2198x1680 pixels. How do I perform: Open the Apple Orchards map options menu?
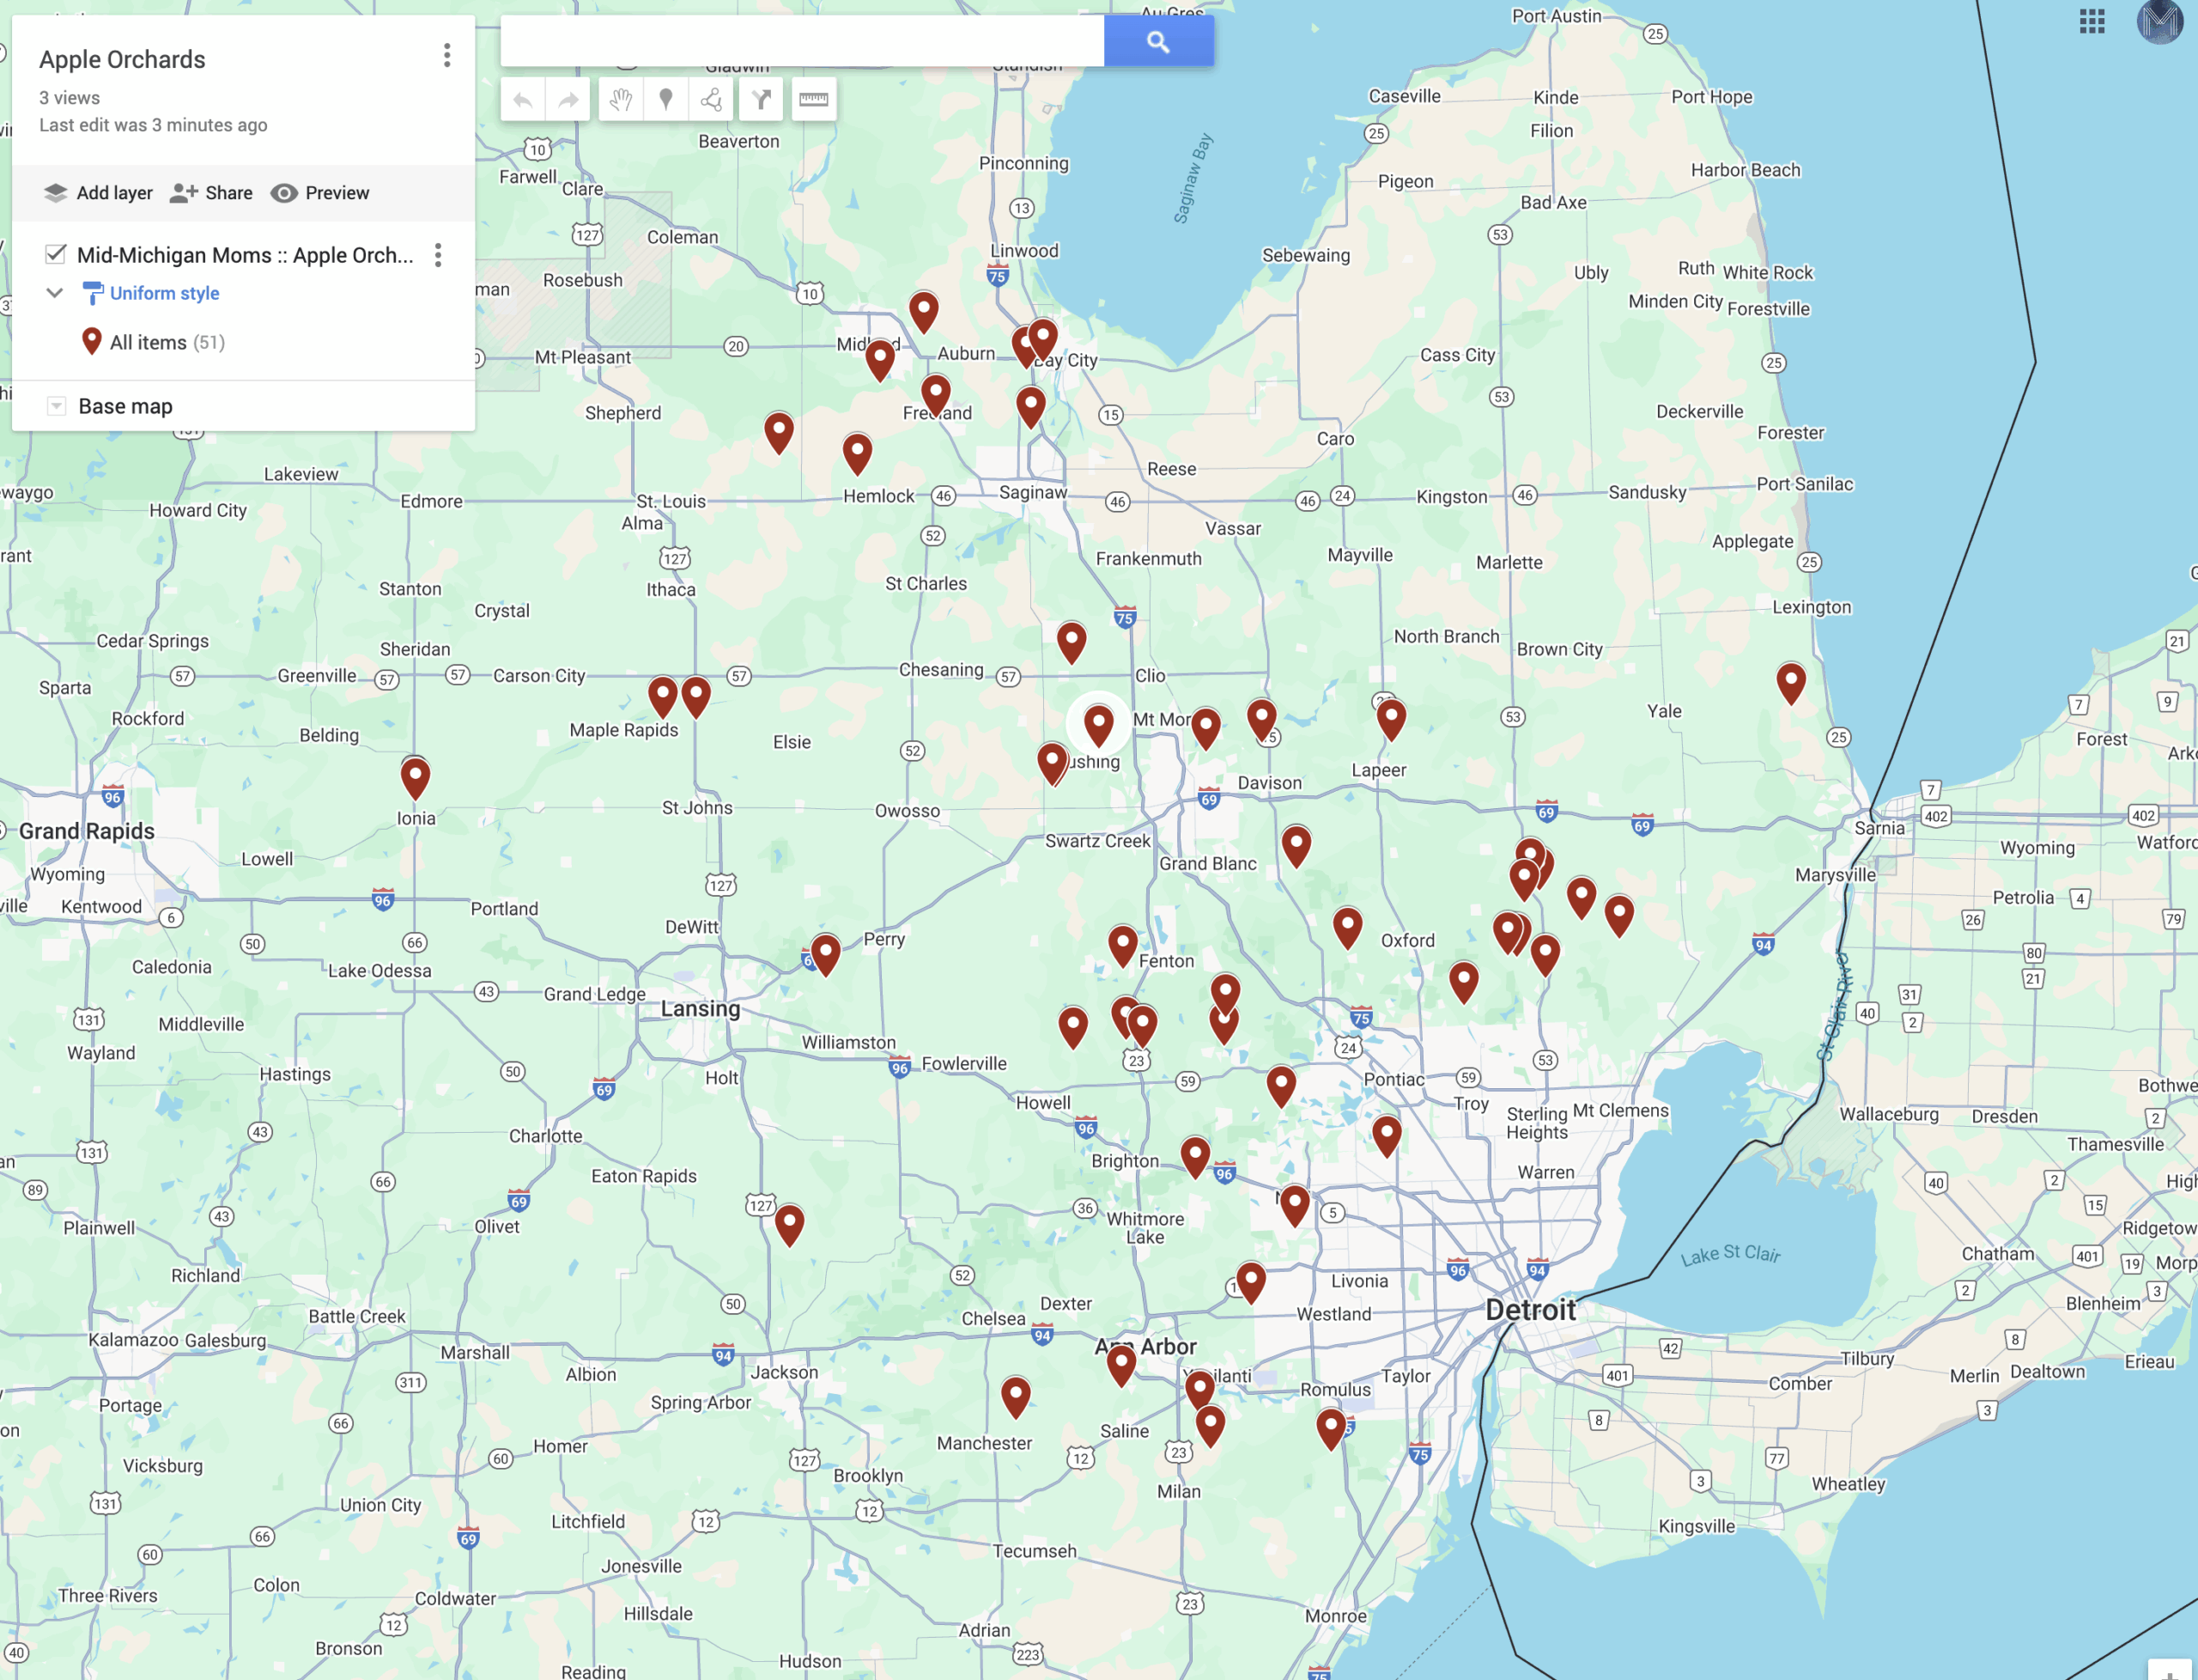click(x=446, y=56)
